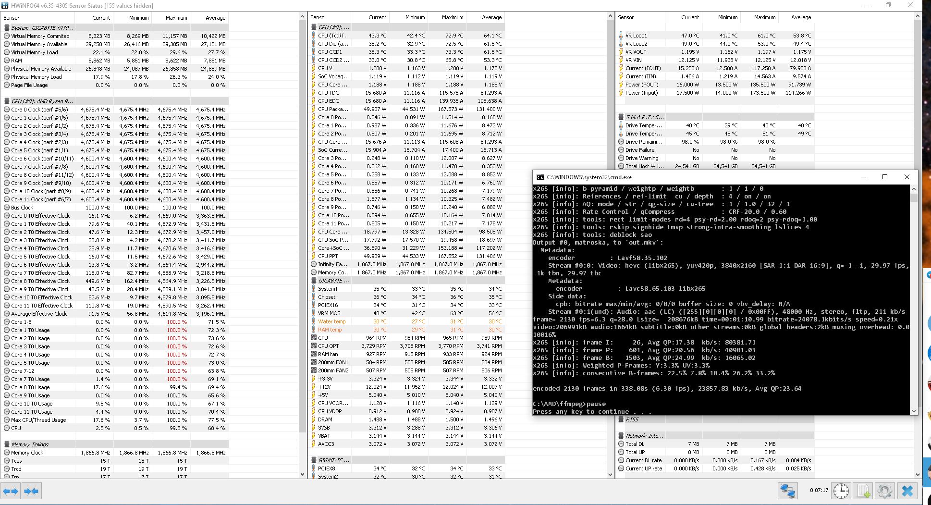Click the middle panel's scroll down arrow
Image resolution: width=931 pixels, height=505 pixels.
pos(611,474)
